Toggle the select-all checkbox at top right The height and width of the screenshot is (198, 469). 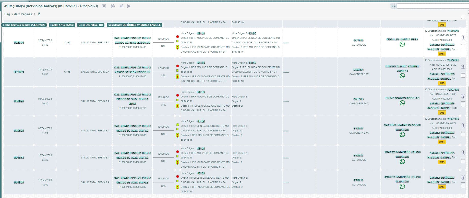click(x=463, y=17)
